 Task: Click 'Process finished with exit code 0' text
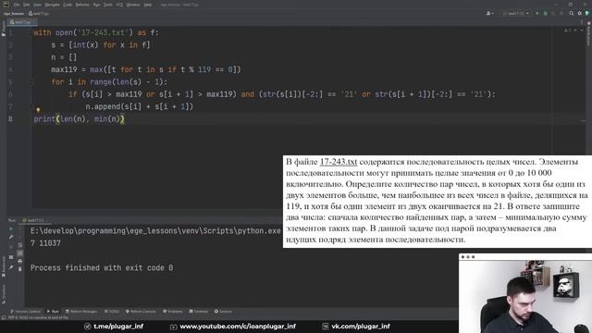[x=102, y=267]
